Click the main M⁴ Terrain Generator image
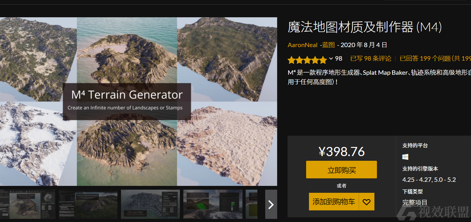Image resolution: width=471 pixels, height=222 pixels. pyautogui.click(x=138, y=101)
